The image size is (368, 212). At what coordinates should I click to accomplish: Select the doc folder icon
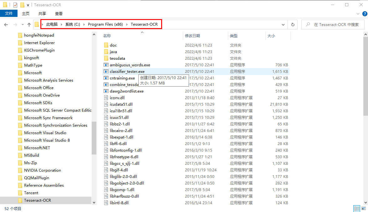tap(106, 45)
